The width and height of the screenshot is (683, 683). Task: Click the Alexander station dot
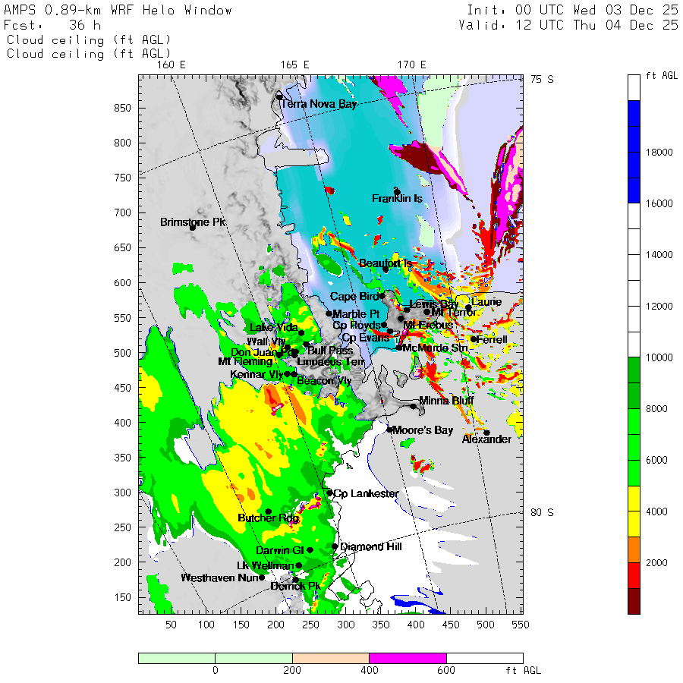(487, 433)
